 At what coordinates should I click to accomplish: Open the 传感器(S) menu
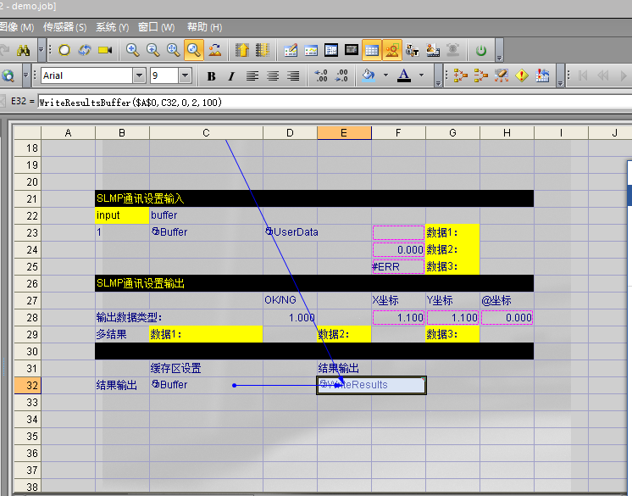coord(65,27)
